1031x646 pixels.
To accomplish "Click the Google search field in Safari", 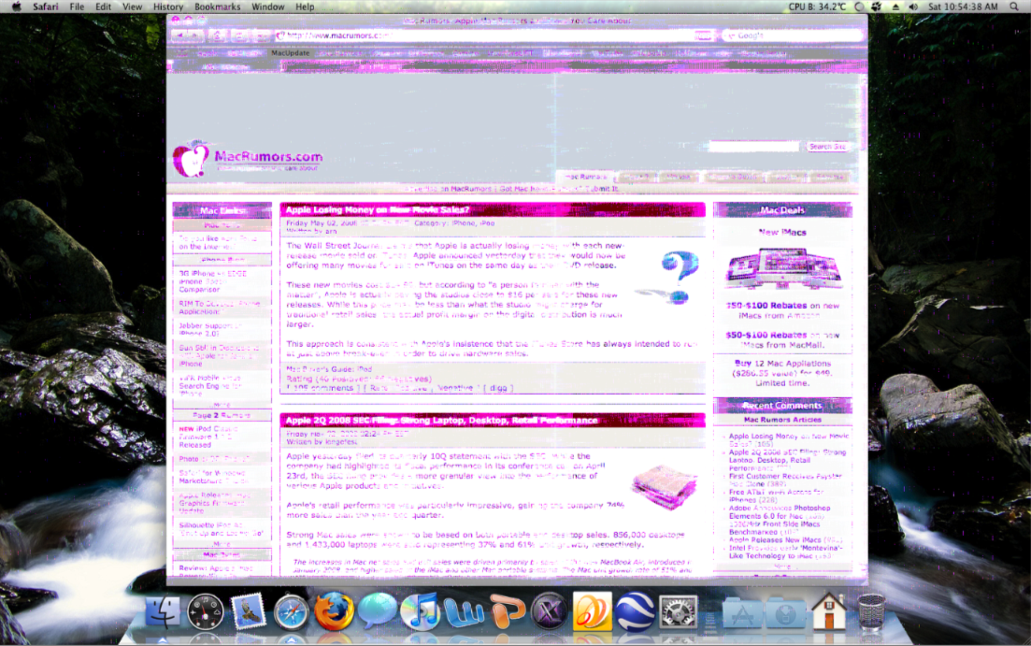I will click(793, 36).
